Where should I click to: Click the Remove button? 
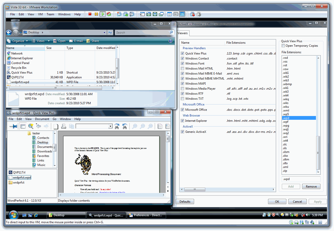coord(311,187)
